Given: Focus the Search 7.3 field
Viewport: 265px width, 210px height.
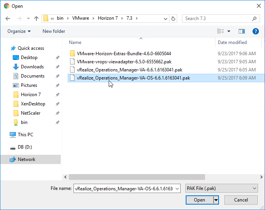Looking at the screenshot, I should [221, 19].
